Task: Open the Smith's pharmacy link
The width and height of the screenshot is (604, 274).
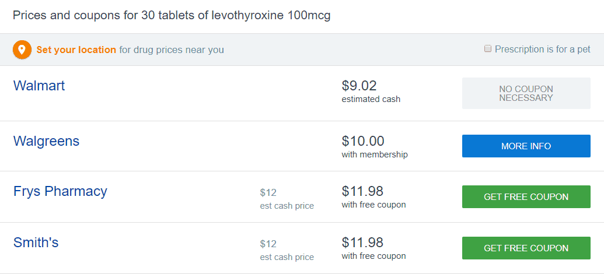Action: tap(36, 243)
